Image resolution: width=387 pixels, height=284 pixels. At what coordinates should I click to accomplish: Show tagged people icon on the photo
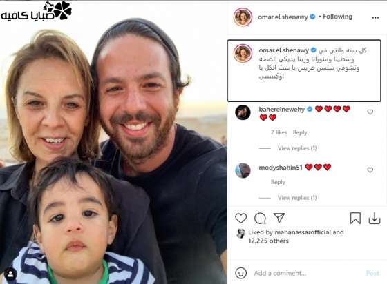[x=10, y=274]
